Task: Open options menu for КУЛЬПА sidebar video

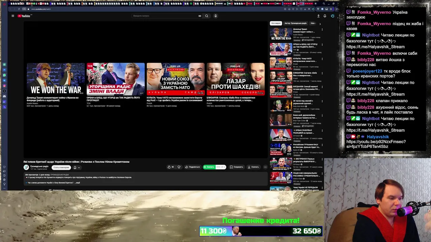Action: (322, 59)
